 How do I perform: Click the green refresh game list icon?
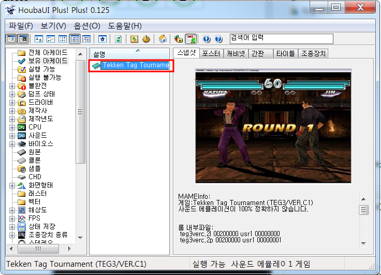pos(119,39)
